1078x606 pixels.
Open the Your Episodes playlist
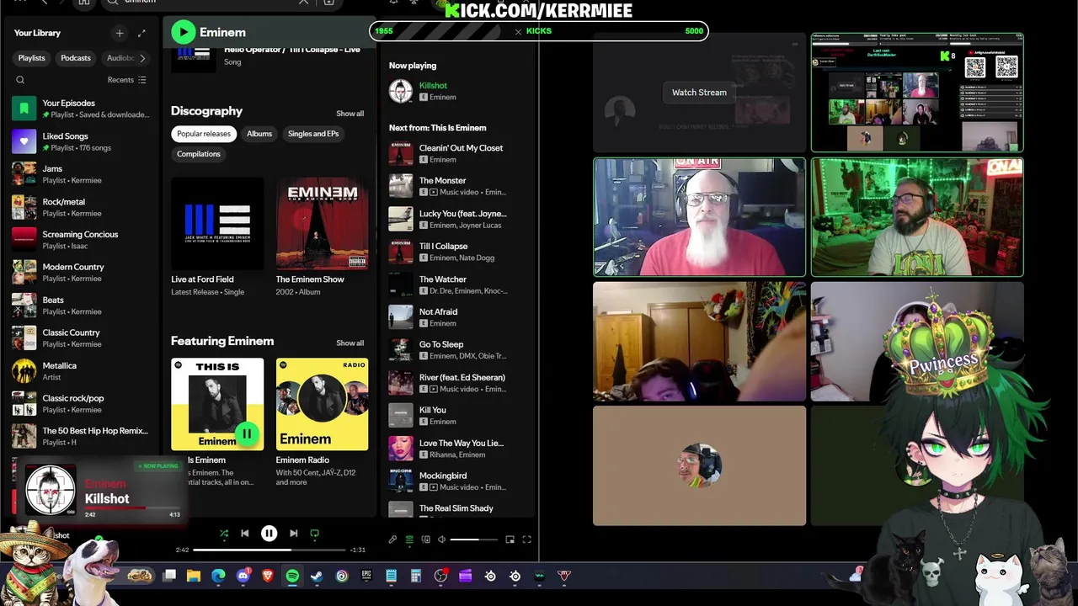pos(83,109)
